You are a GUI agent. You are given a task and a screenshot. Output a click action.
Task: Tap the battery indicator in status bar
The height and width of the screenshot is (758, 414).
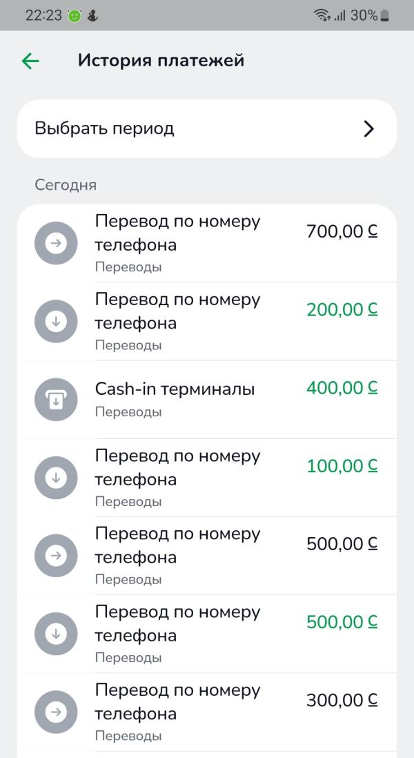pyautogui.click(x=384, y=15)
